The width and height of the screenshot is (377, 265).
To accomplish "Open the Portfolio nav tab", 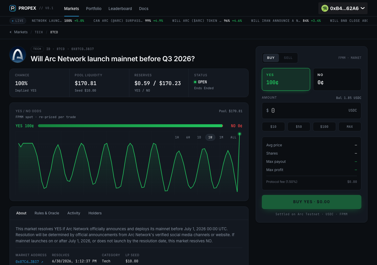I will coord(94,9).
